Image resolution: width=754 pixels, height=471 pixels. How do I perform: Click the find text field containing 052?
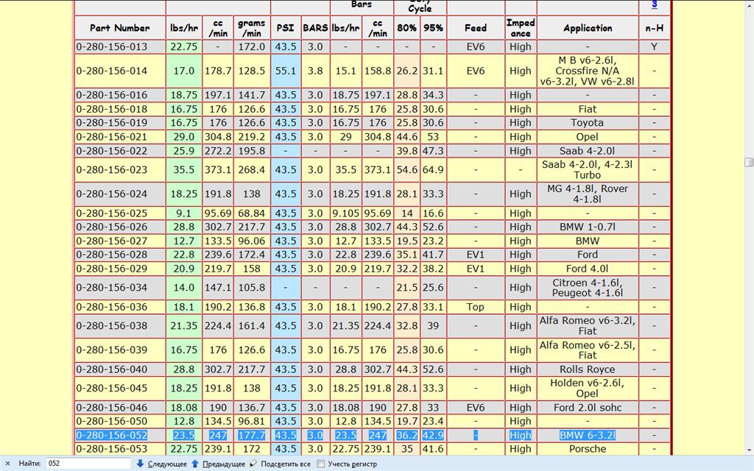(89, 464)
